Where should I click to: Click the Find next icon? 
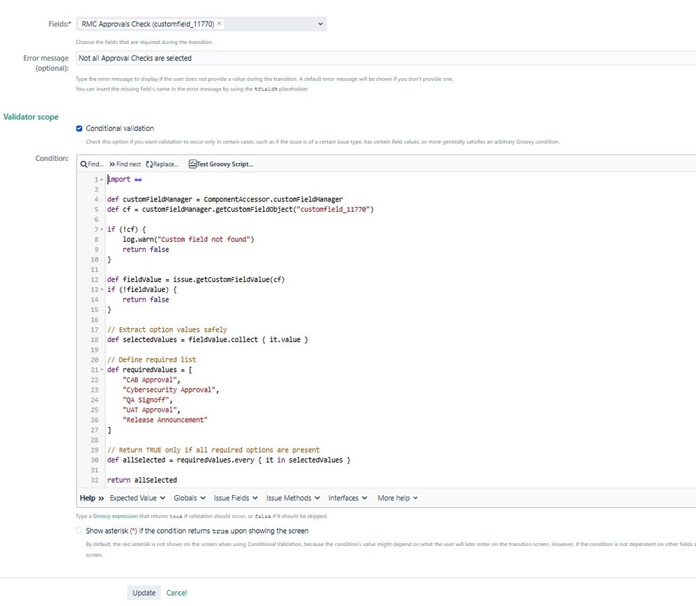(x=112, y=164)
